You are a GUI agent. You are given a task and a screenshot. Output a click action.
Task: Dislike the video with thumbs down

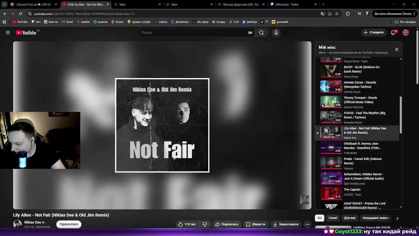(x=205, y=224)
